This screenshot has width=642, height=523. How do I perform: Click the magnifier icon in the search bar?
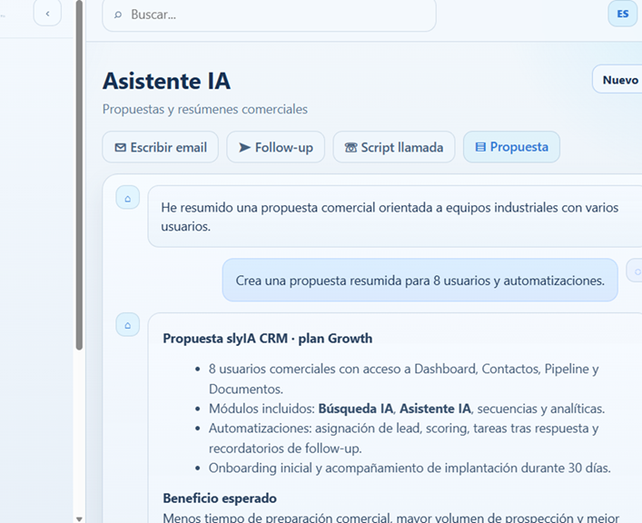tap(118, 15)
